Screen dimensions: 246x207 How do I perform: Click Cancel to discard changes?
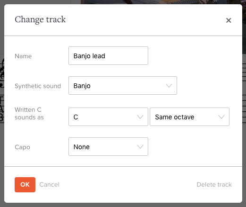pyautogui.click(x=49, y=185)
